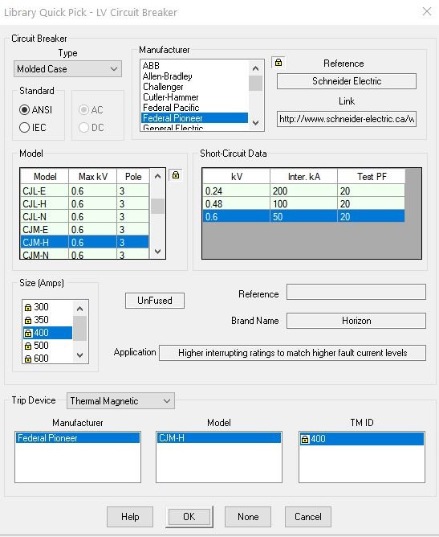This screenshot has height=537, width=439.
Task: Select the CJM-N model row
Action: (84, 254)
